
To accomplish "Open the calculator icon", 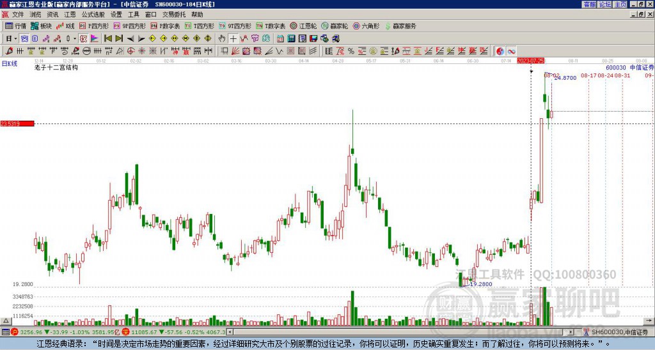I will point(292,39).
